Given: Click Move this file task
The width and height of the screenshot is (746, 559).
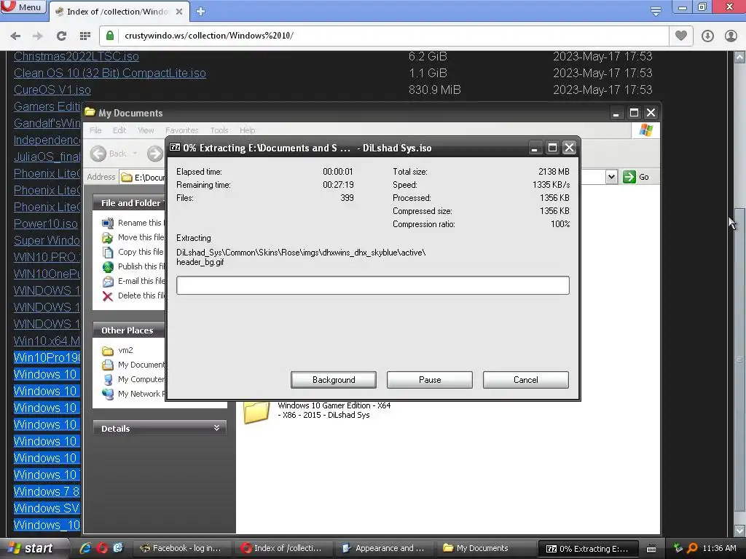Looking at the screenshot, I should pos(133,237).
